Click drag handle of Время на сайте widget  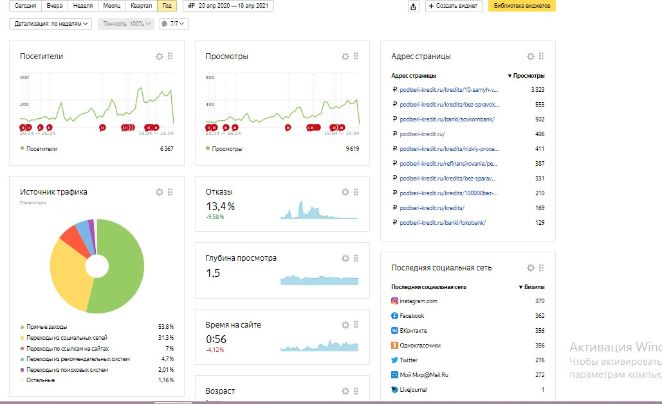(356, 324)
